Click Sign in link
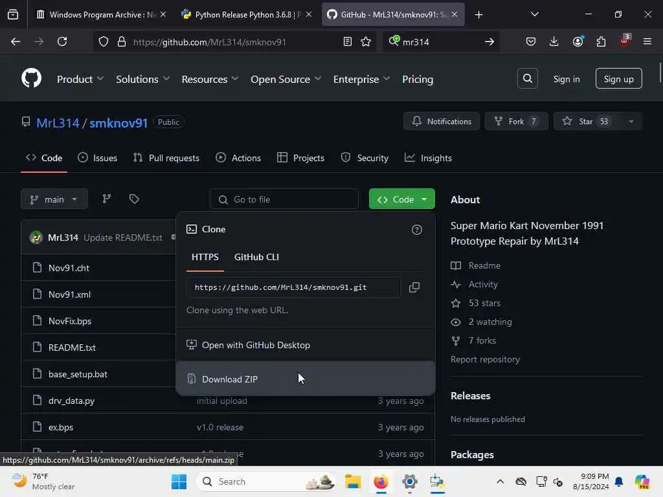This screenshot has height=497, width=663. (x=566, y=79)
